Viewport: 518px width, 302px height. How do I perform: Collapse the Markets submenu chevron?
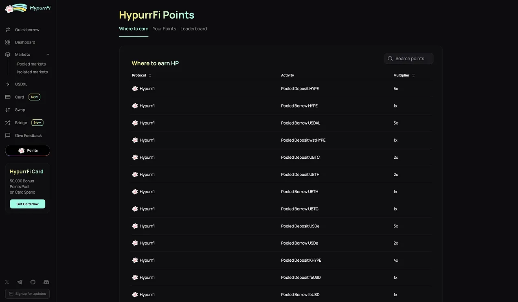(48, 54)
